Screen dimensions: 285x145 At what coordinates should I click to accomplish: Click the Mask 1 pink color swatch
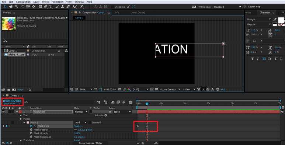click(x=28, y=122)
